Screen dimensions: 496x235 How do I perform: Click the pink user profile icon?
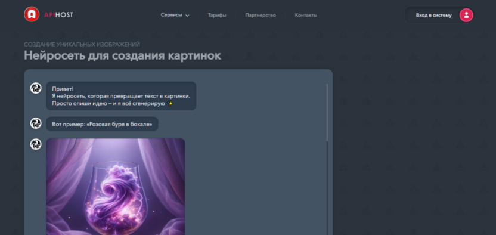466,15
